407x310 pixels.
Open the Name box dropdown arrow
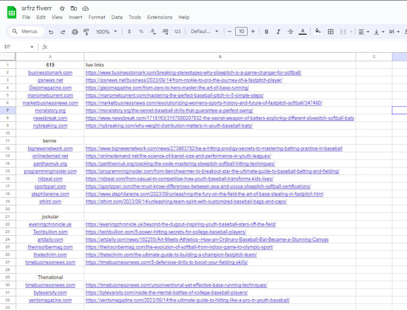pos(32,47)
